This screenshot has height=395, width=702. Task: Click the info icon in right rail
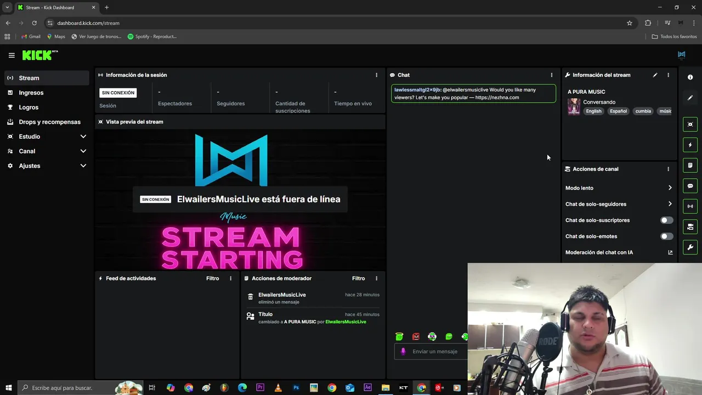point(690,77)
